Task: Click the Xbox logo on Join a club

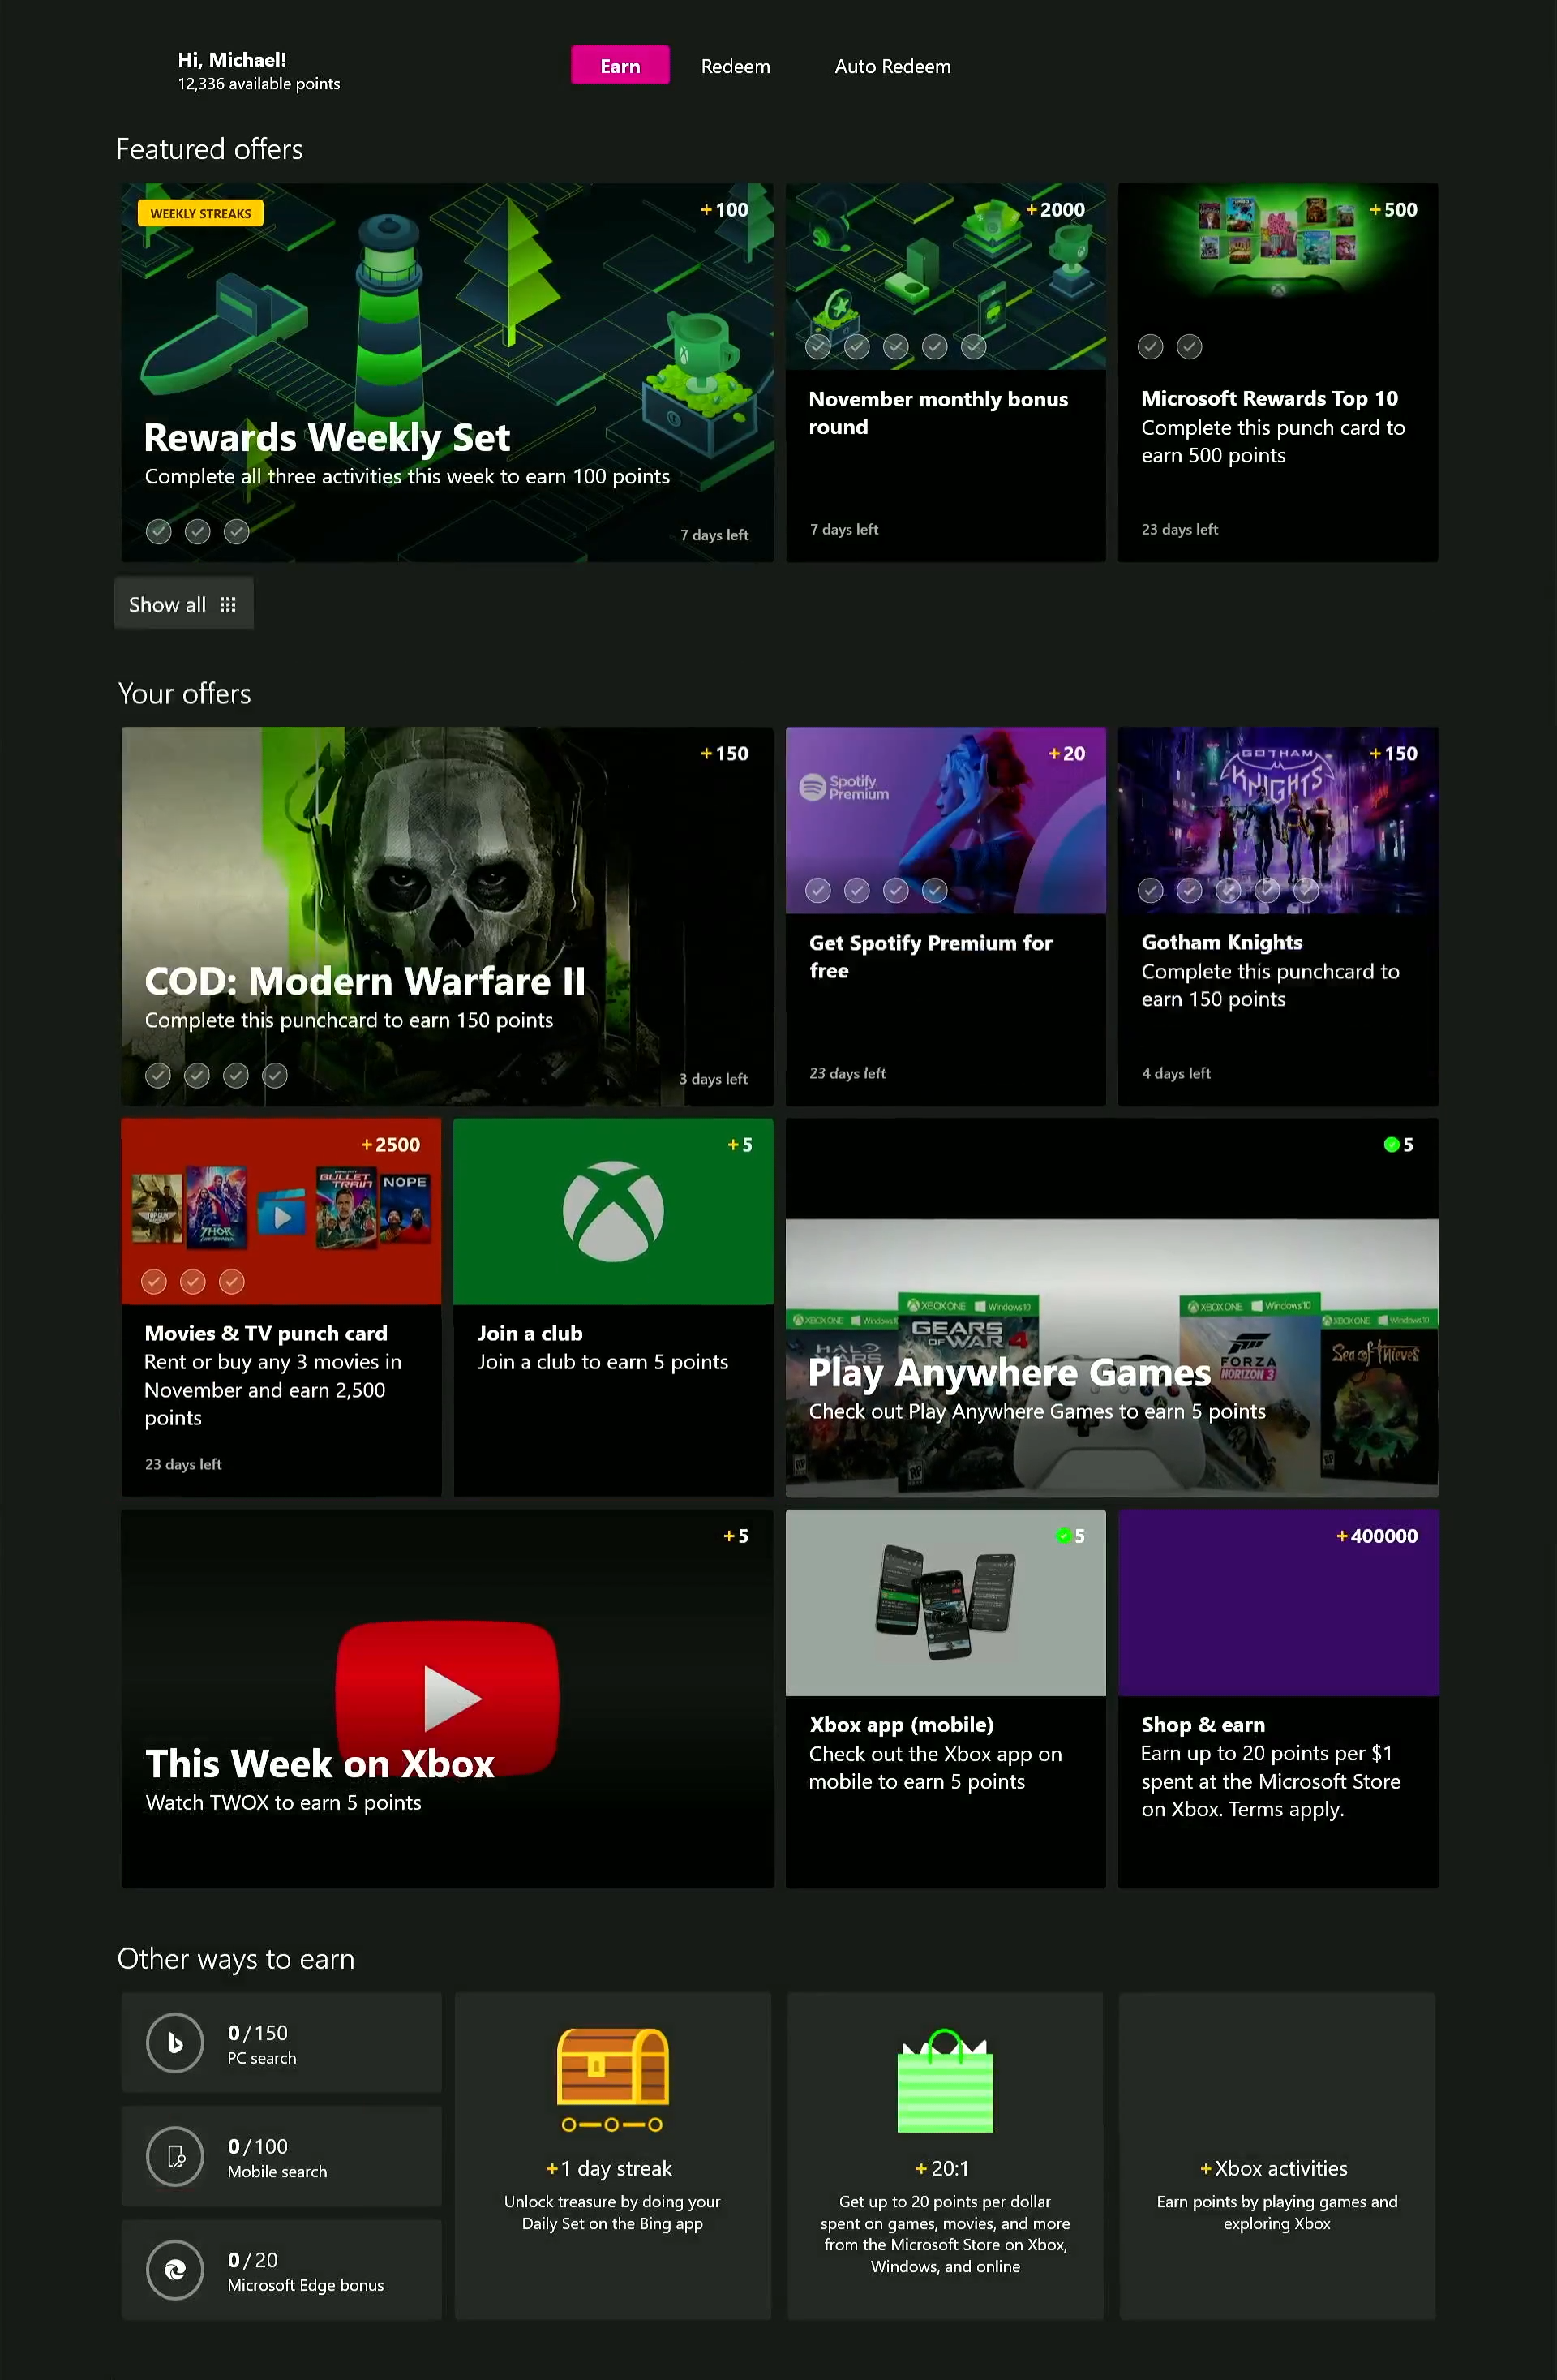Action: pos(613,1211)
